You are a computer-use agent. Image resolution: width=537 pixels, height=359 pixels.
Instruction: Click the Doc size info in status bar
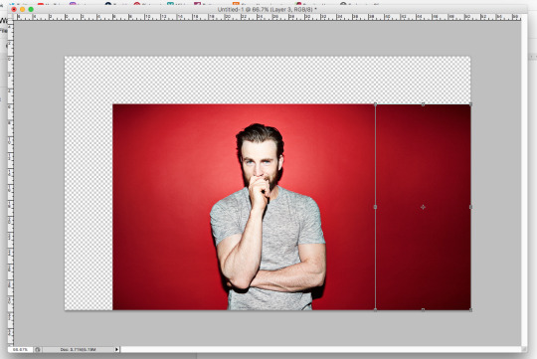[79, 349]
